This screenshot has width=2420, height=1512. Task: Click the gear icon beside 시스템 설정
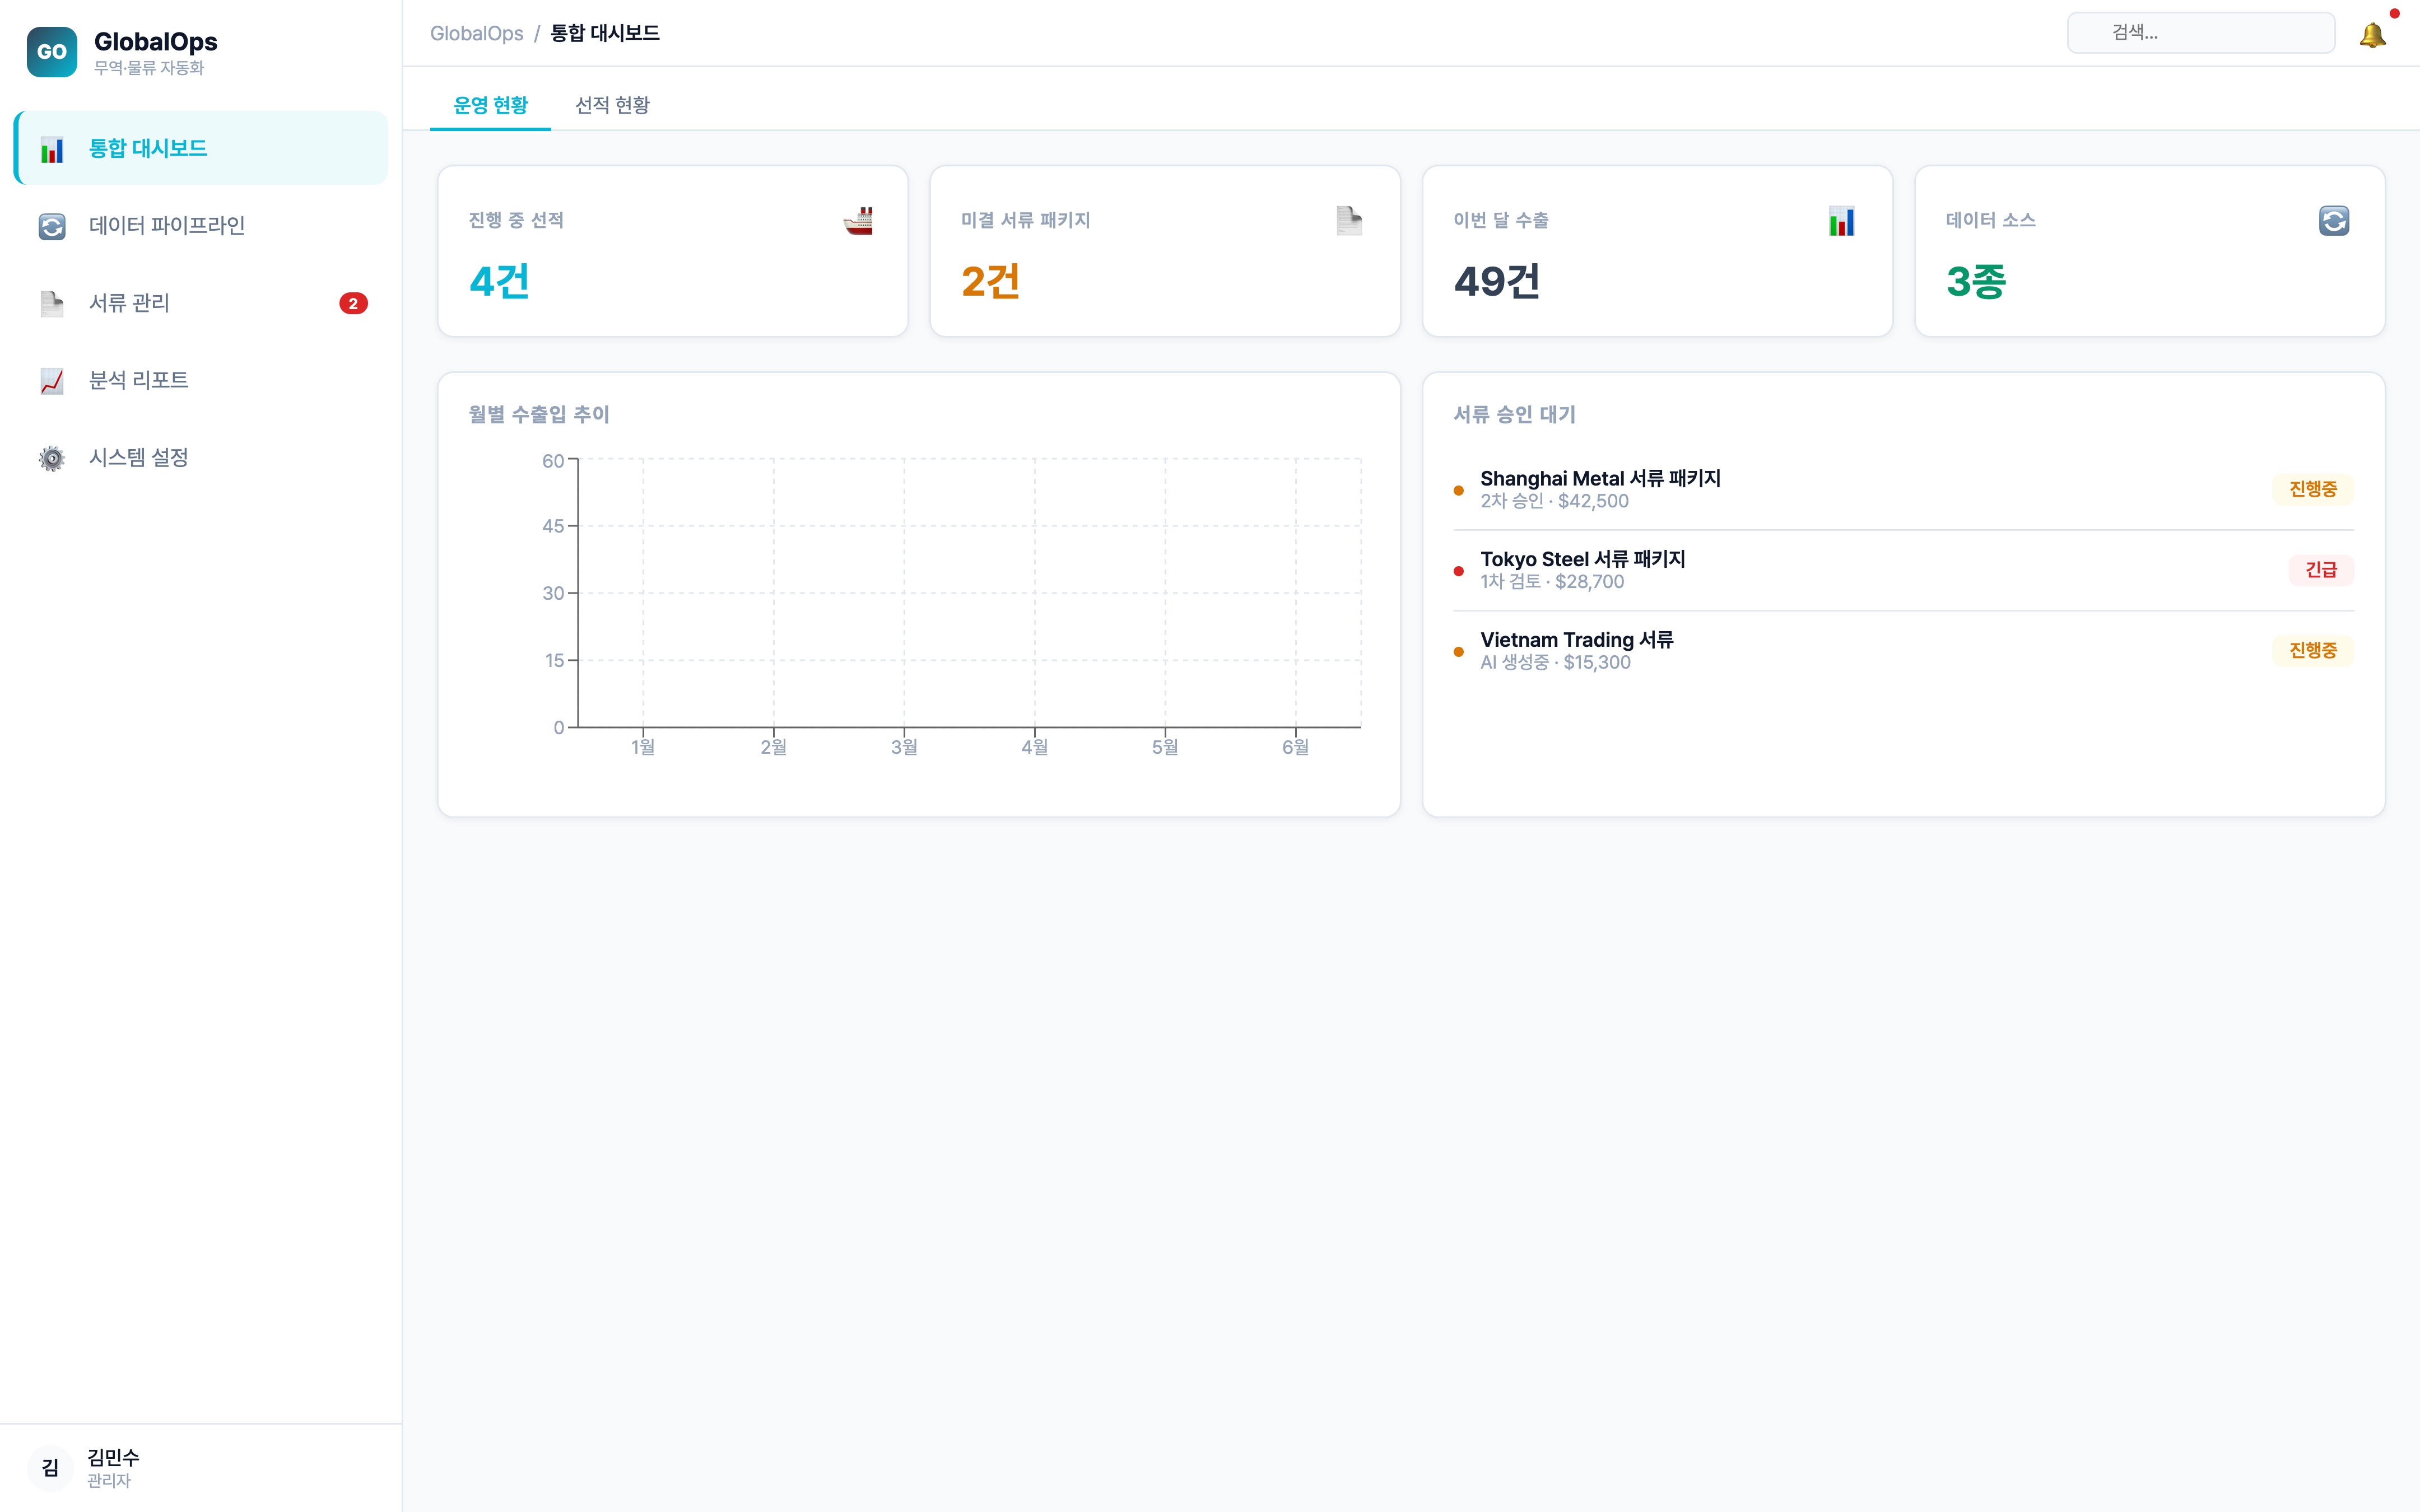pyautogui.click(x=52, y=458)
